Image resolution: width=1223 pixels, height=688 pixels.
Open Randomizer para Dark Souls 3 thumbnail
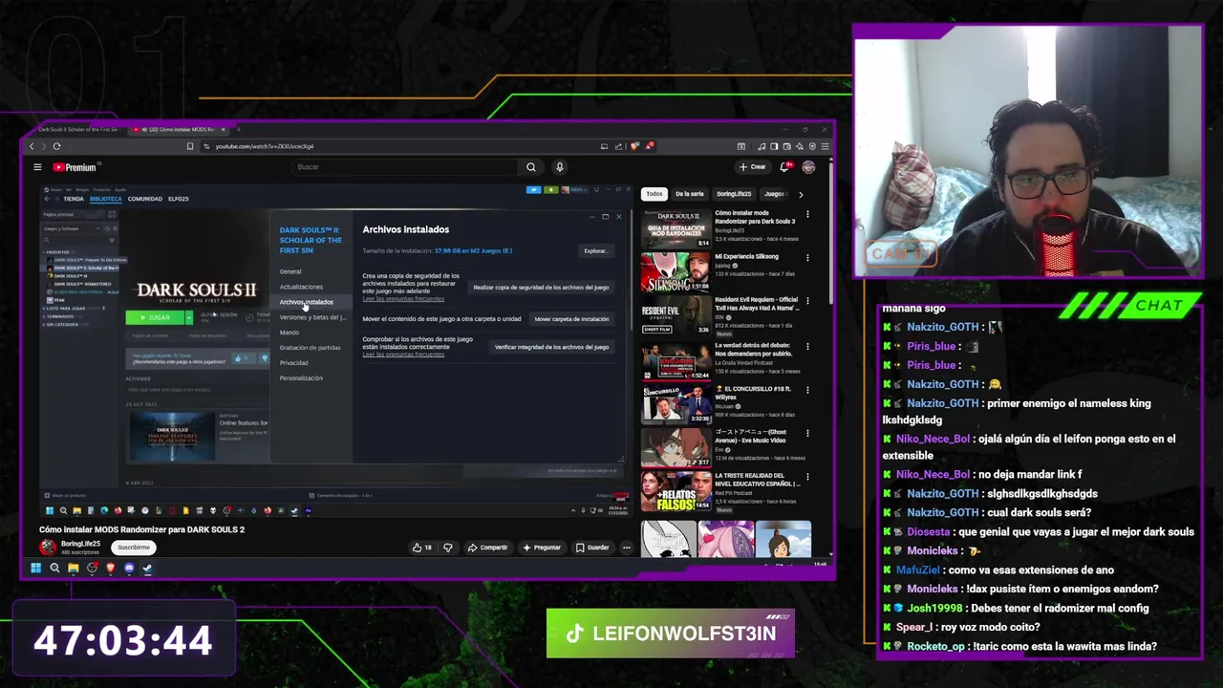(676, 227)
